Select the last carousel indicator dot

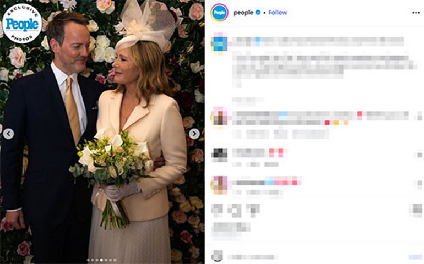115,260
